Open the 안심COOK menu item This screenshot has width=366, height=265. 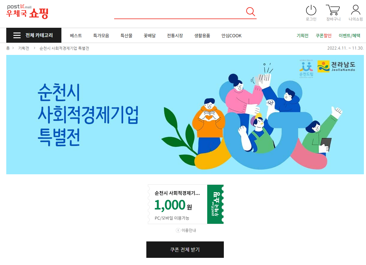click(x=231, y=36)
